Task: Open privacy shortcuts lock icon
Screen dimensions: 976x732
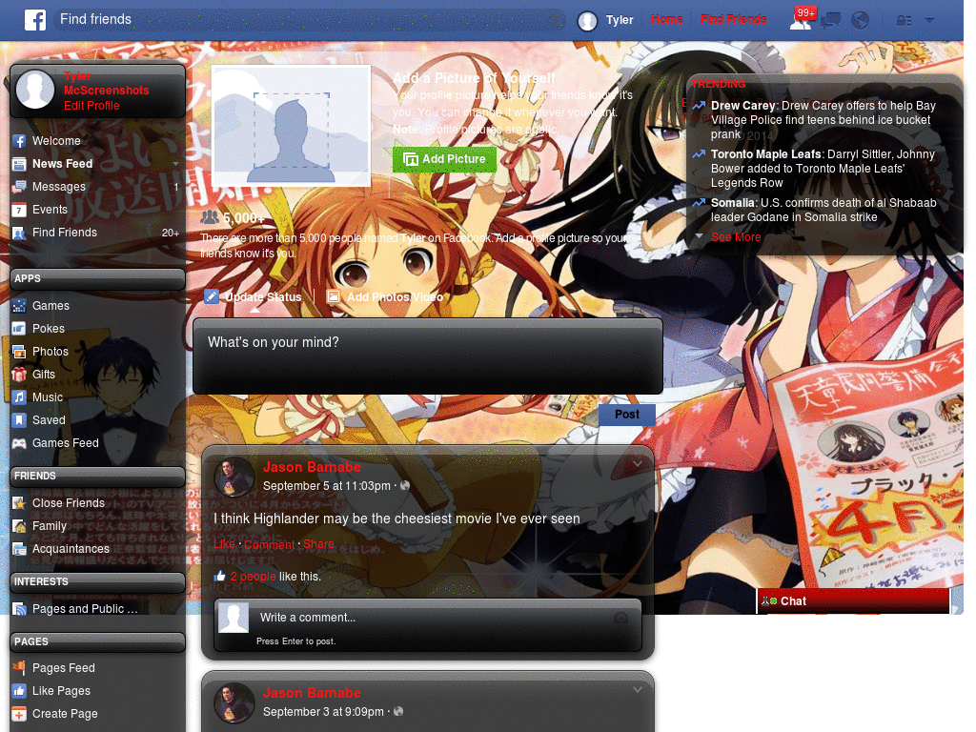Action: (904, 21)
